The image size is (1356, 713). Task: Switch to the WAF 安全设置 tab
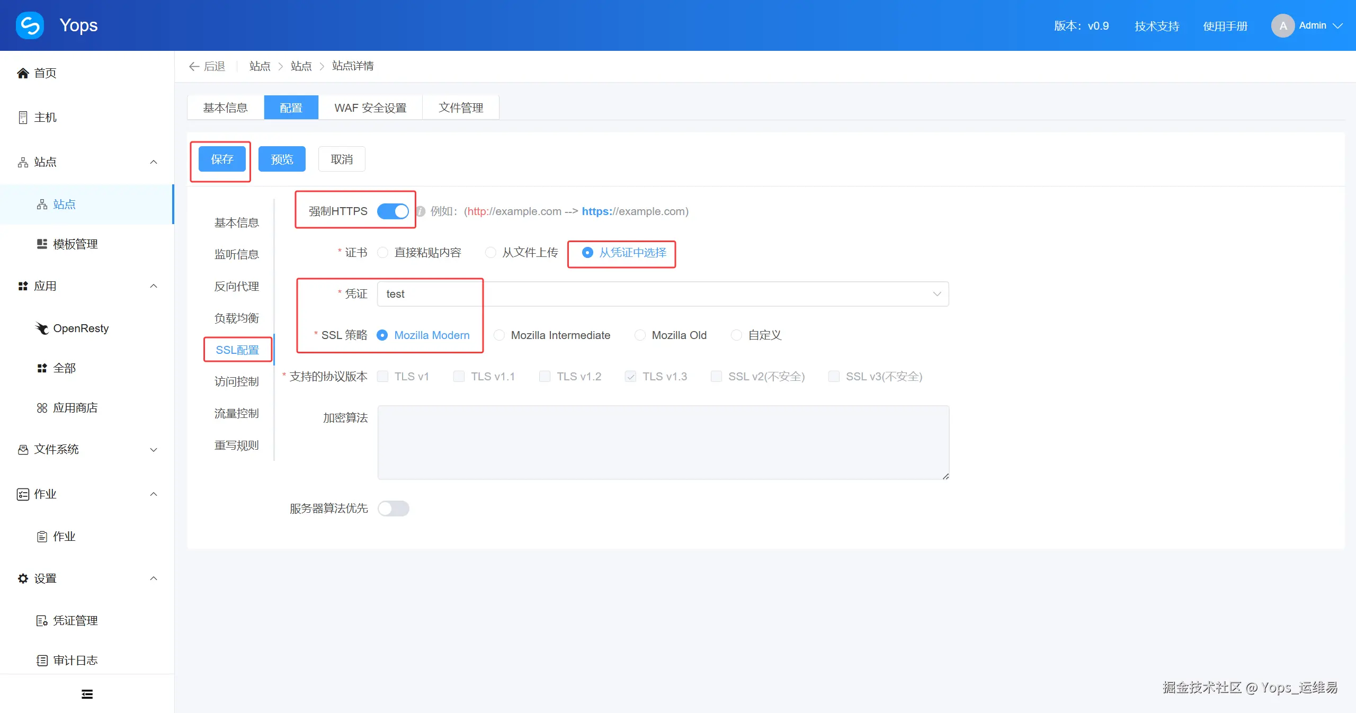tap(370, 108)
